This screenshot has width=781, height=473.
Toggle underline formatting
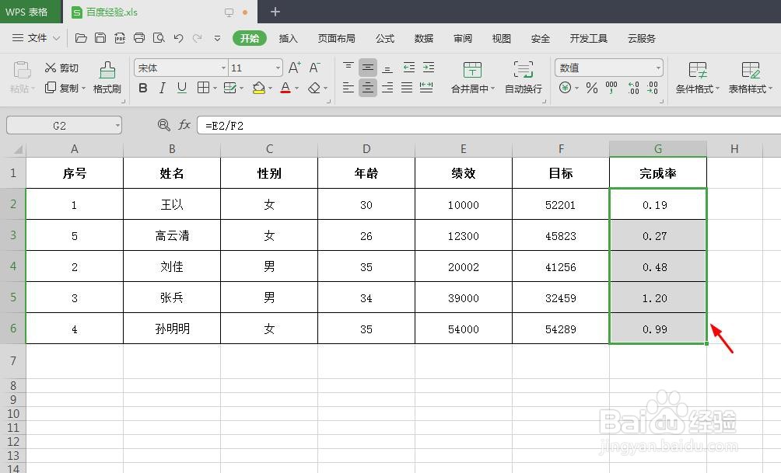tap(181, 88)
